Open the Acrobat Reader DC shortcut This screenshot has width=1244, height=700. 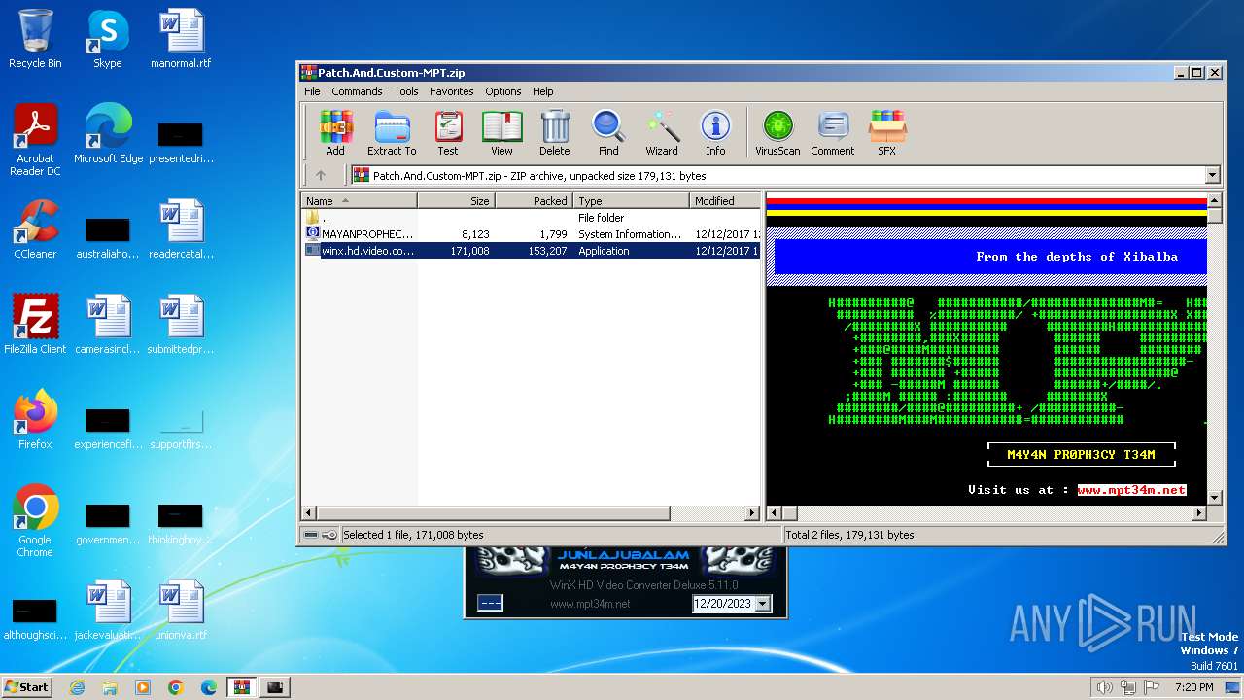tap(35, 140)
